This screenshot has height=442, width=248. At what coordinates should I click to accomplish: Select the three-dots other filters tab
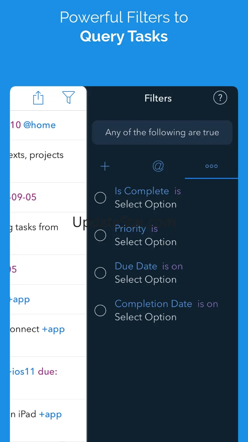(211, 166)
